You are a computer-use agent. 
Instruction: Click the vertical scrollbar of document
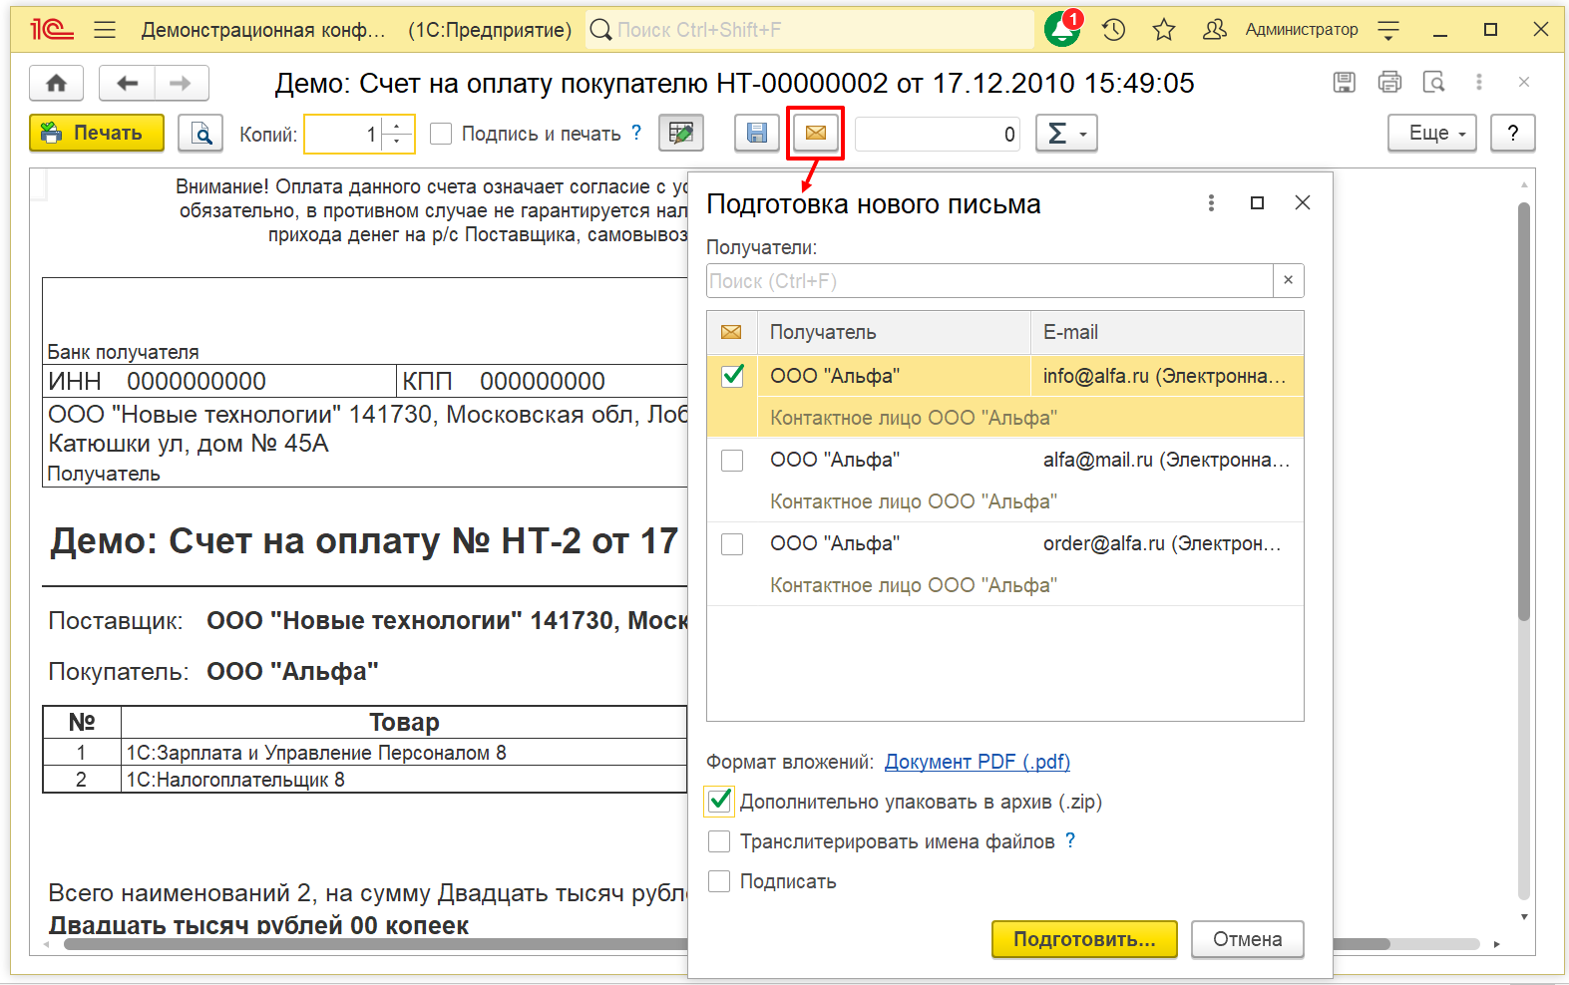tap(1523, 411)
